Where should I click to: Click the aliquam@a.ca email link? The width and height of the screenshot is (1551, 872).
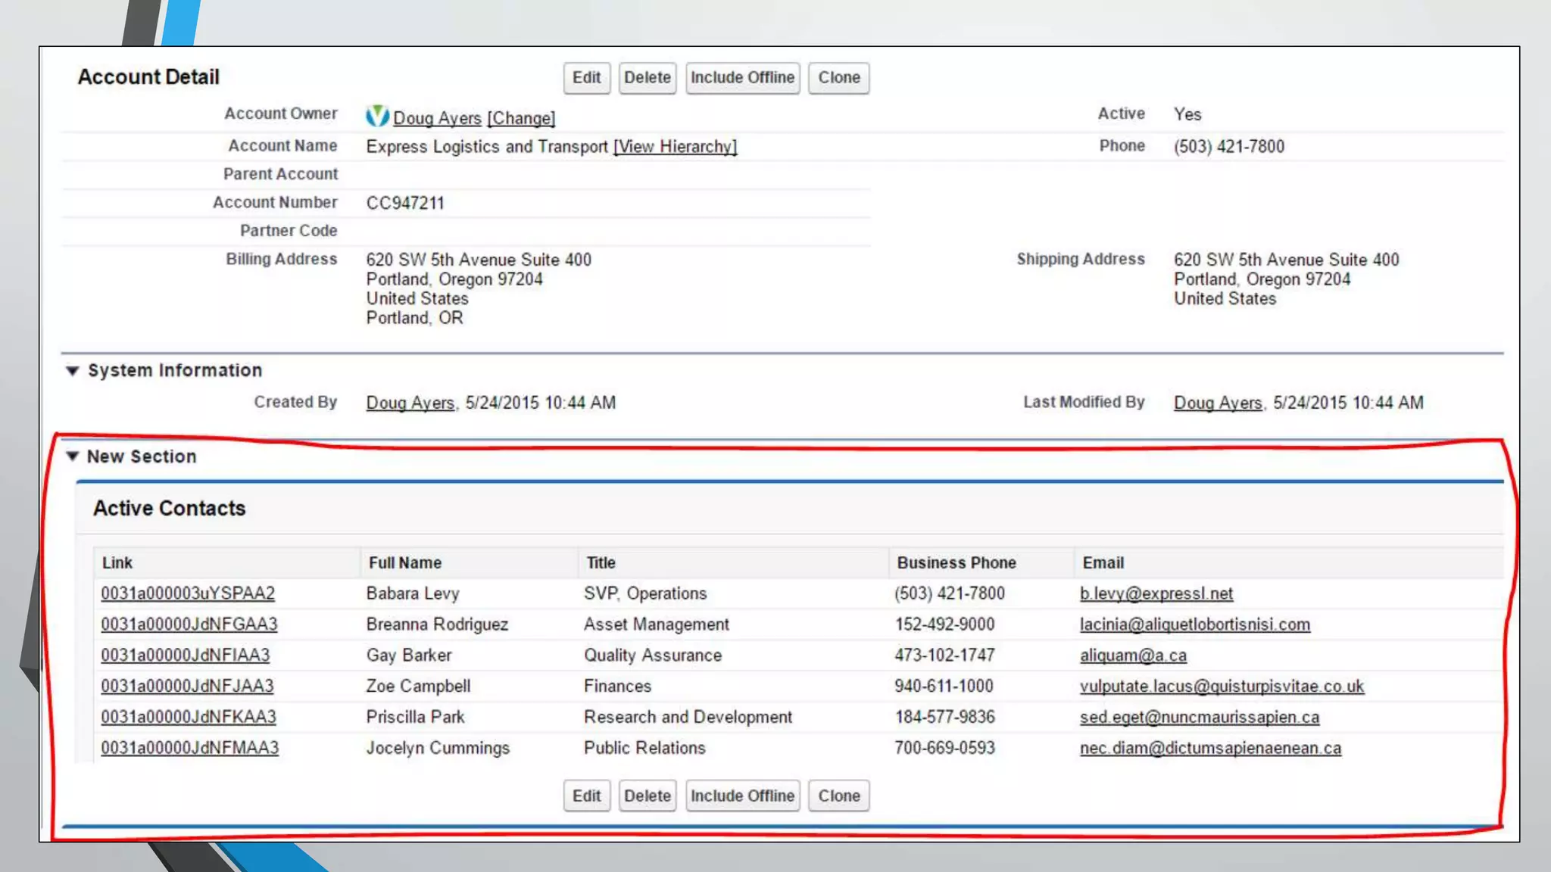pyautogui.click(x=1133, y=656)
